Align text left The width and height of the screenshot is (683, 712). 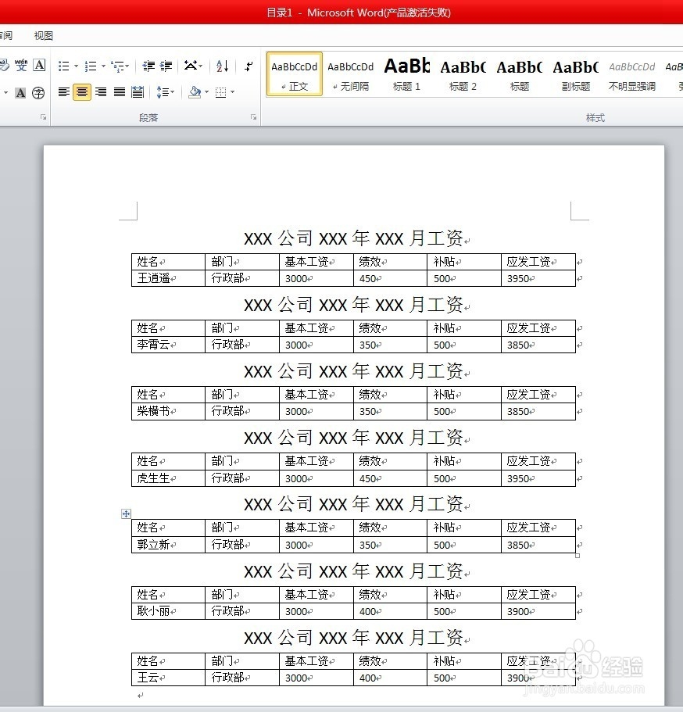coord(64,92)
